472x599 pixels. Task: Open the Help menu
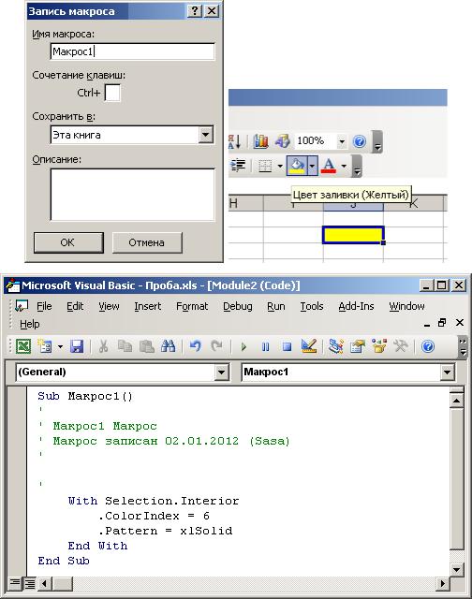tap(29, 324)
